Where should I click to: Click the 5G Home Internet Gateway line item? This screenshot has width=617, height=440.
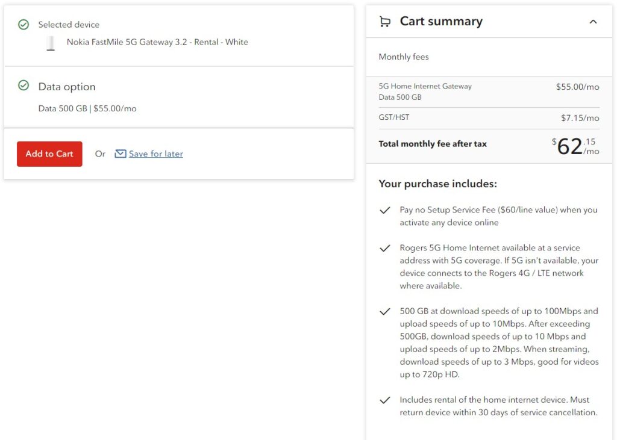[425, 86]
